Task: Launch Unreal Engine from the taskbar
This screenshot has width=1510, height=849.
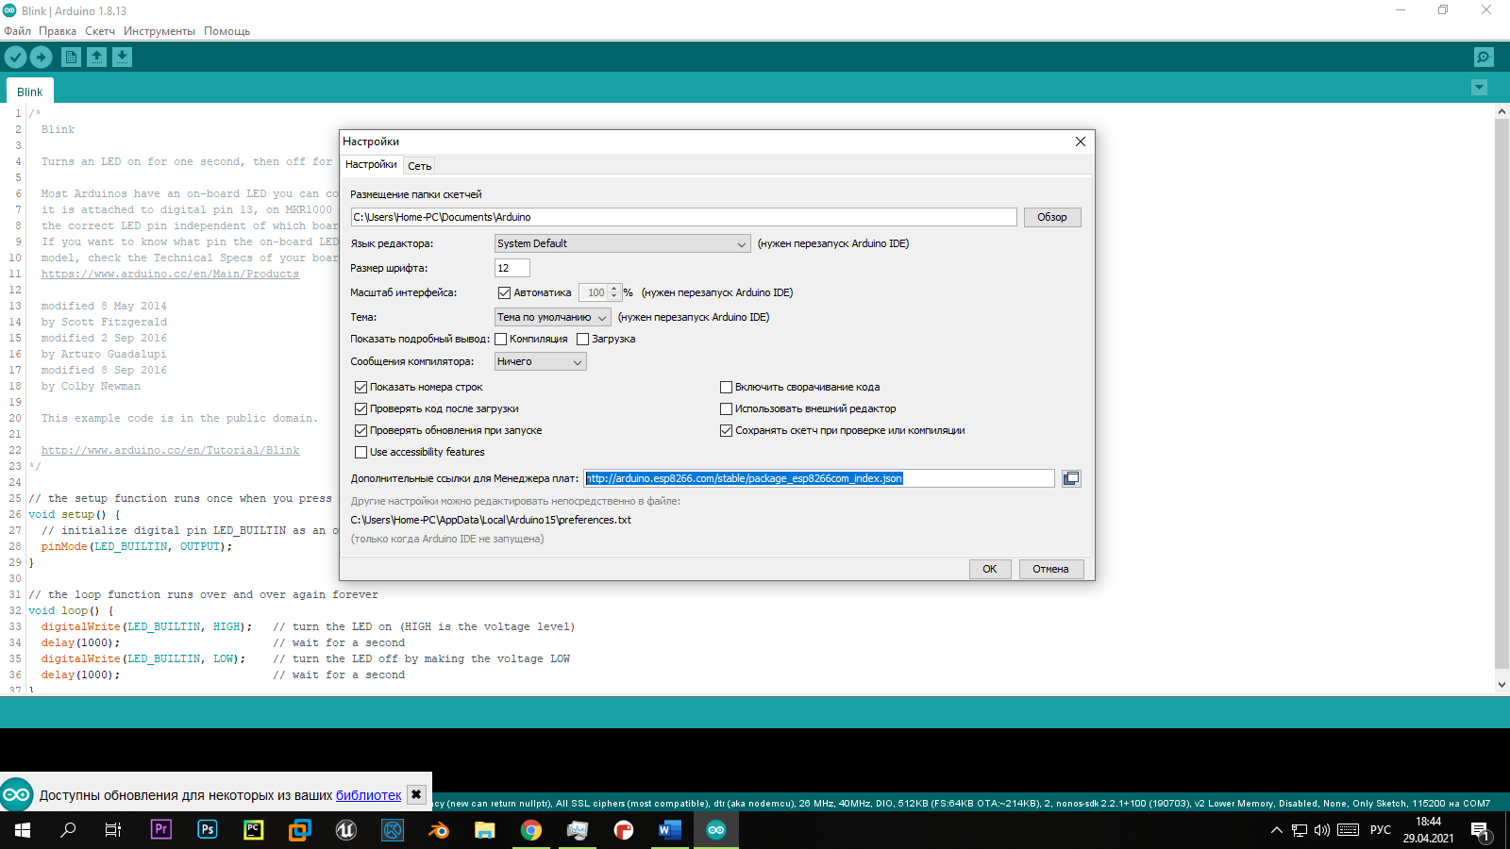Action: pos(346,830)
